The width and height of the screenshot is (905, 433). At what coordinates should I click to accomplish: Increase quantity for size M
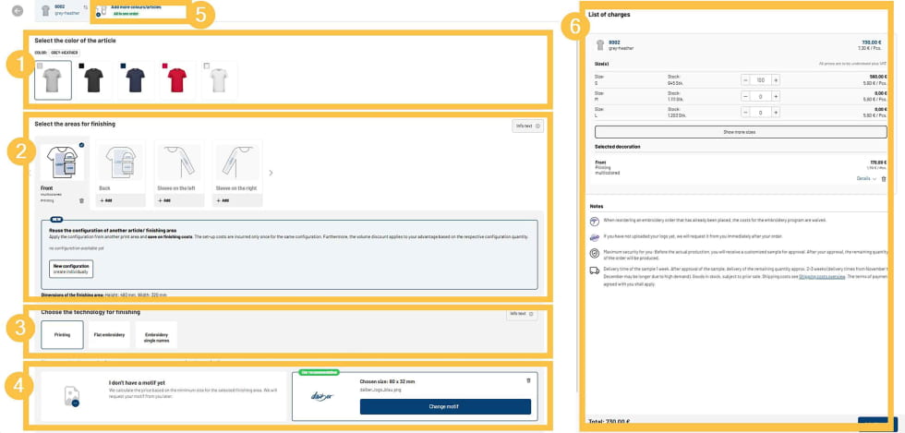776,96
